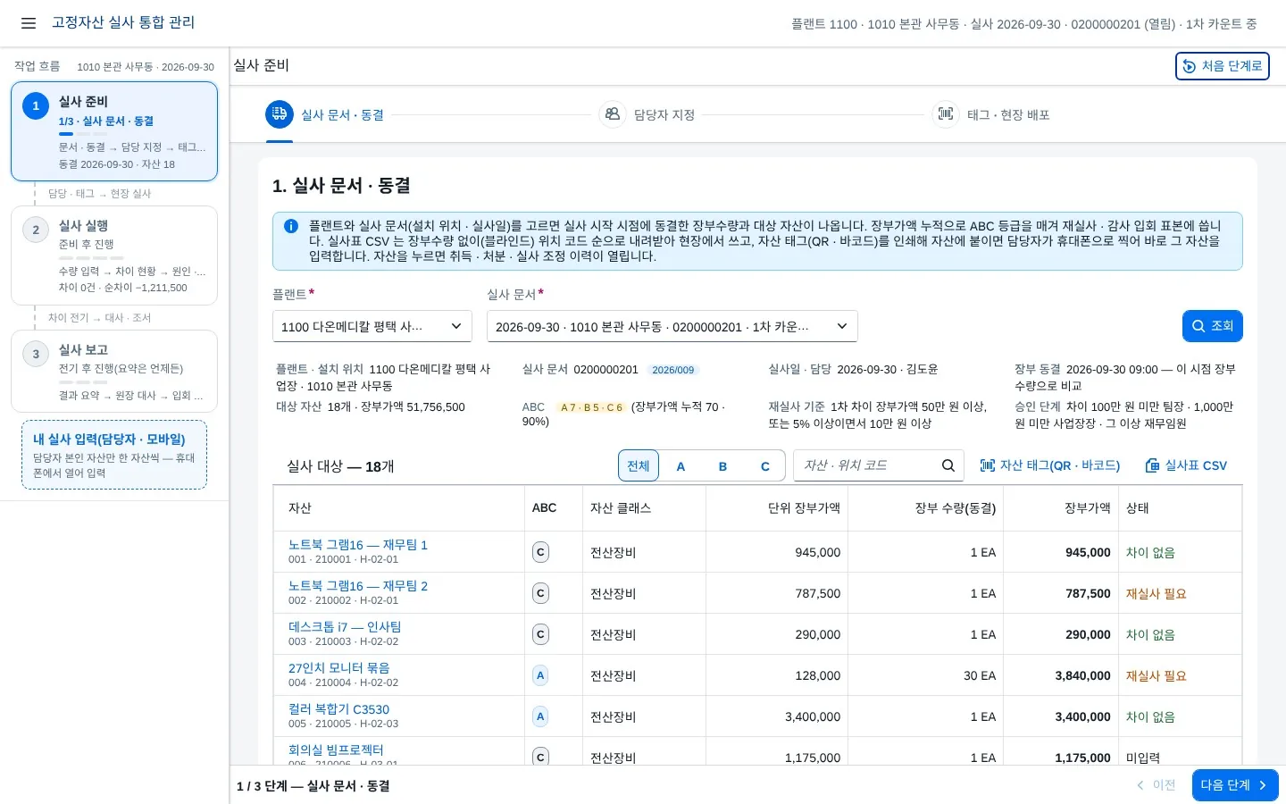This screenshot has width=1286, height=804.
Task: Select the 실사 문서 · 동결 step tab
Action: click(x=325, y=114)
